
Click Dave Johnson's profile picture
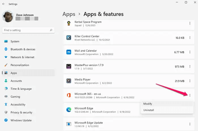pyautogui.click(x=8, y=17)
